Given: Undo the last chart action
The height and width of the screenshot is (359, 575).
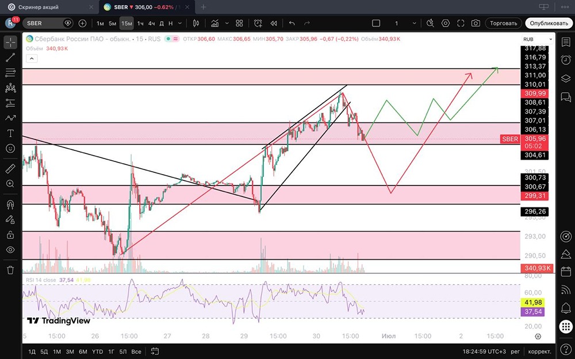Looking at the screenshot, I should coord(292,23).
